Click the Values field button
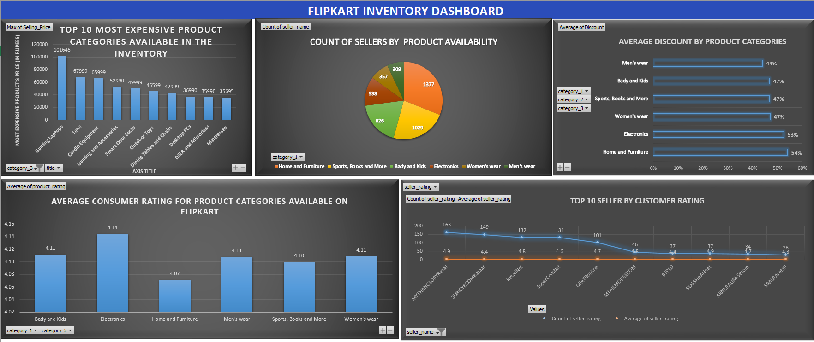 [x=537, y=309]
